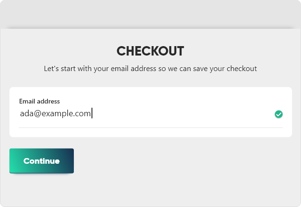Image resolution: width=301 pixels, height=207 pixels.
Task: Click the Email address field label
Action: [x=40, y=101]
